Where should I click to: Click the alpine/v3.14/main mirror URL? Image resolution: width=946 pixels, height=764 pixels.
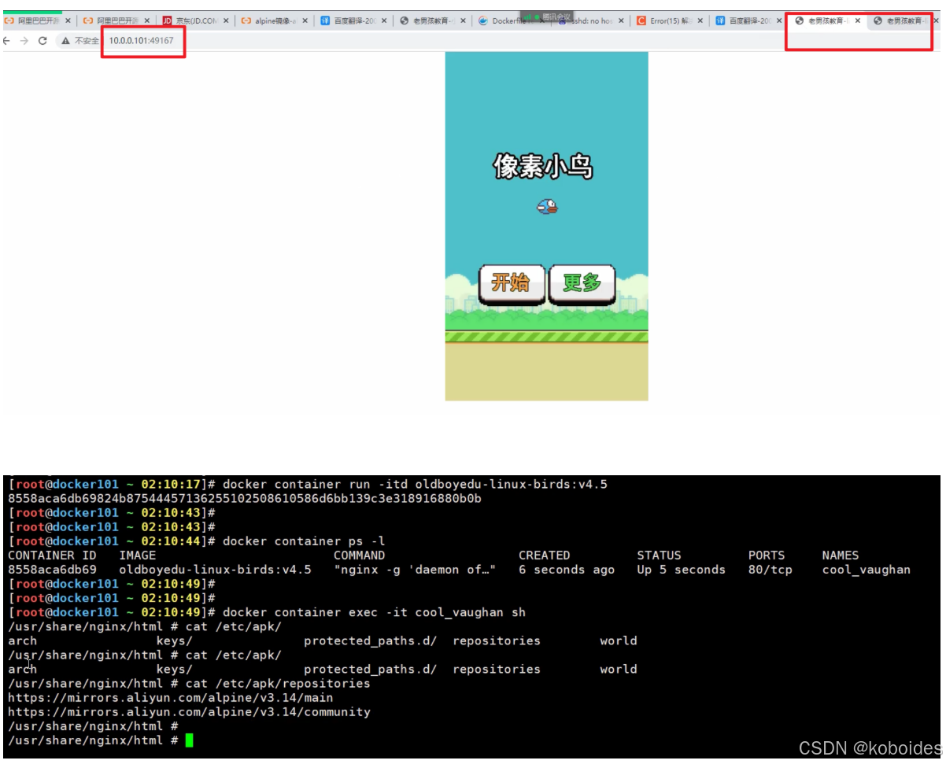[x=170, y=698]
